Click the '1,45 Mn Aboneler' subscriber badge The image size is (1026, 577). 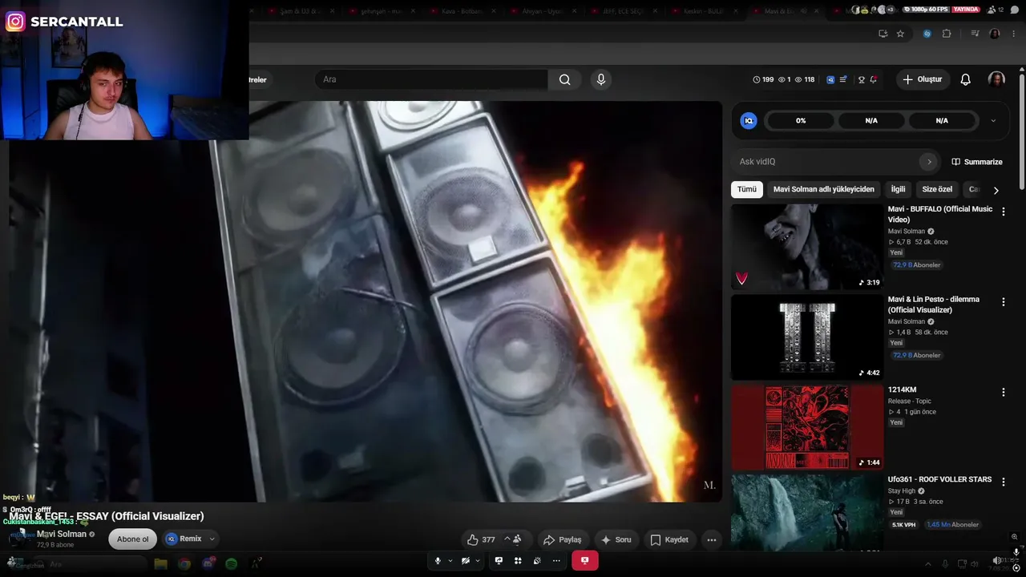click(952, 525)
